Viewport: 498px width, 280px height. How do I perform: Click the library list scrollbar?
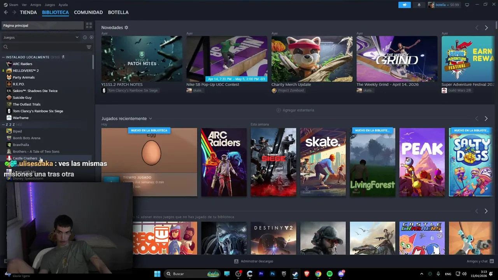pyautogui.click(x=93, y=62)
